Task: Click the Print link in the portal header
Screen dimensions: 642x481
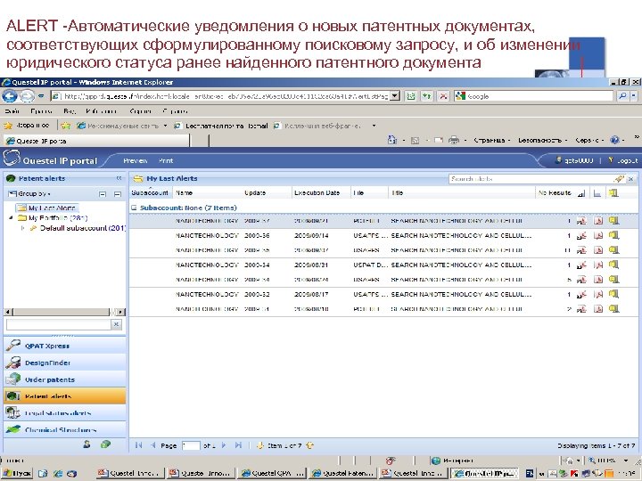Action: pyautogui.click(x=166, y=160)
